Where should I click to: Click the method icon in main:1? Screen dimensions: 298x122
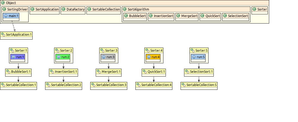[x=6, y=16]
